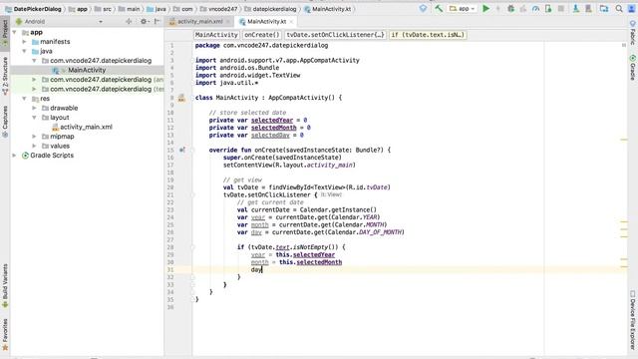This screenshot has width=638, height=359.
Task: Open Project Structure folder icon
Action: coord(604,9)
